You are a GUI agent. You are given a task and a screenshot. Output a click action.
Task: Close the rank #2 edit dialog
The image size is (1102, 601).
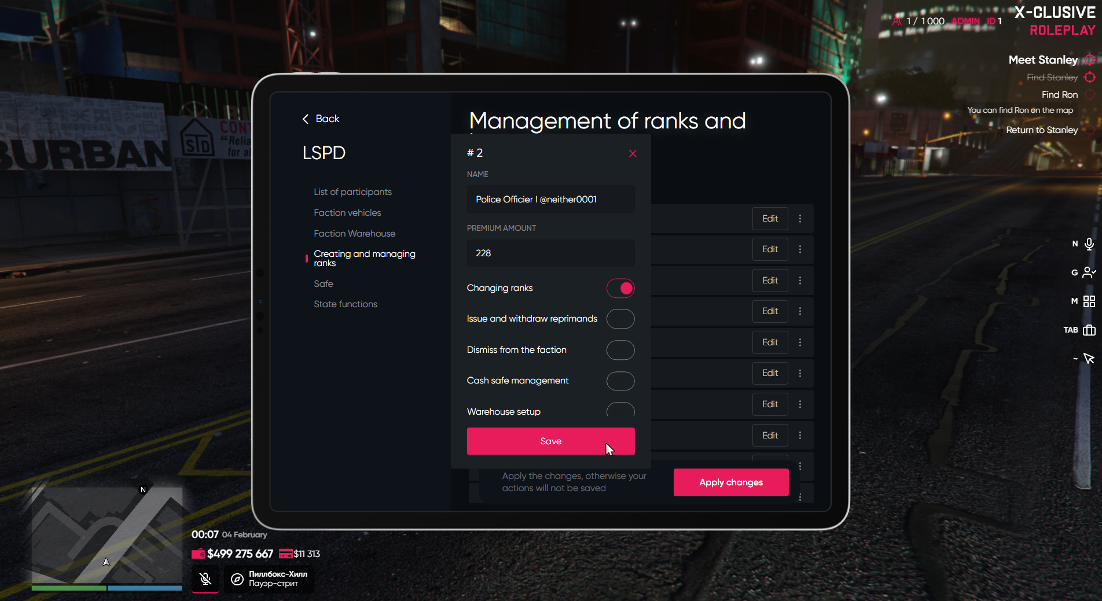pyautogui.click(x=633, y=153)
